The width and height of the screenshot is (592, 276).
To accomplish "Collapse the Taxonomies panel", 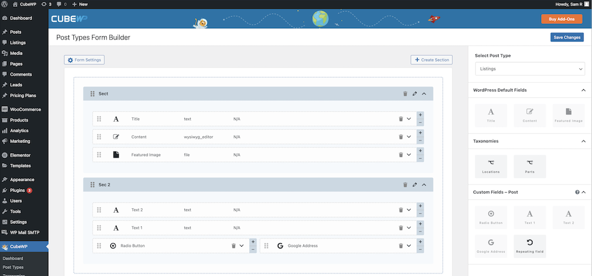I will pos(583,141).
